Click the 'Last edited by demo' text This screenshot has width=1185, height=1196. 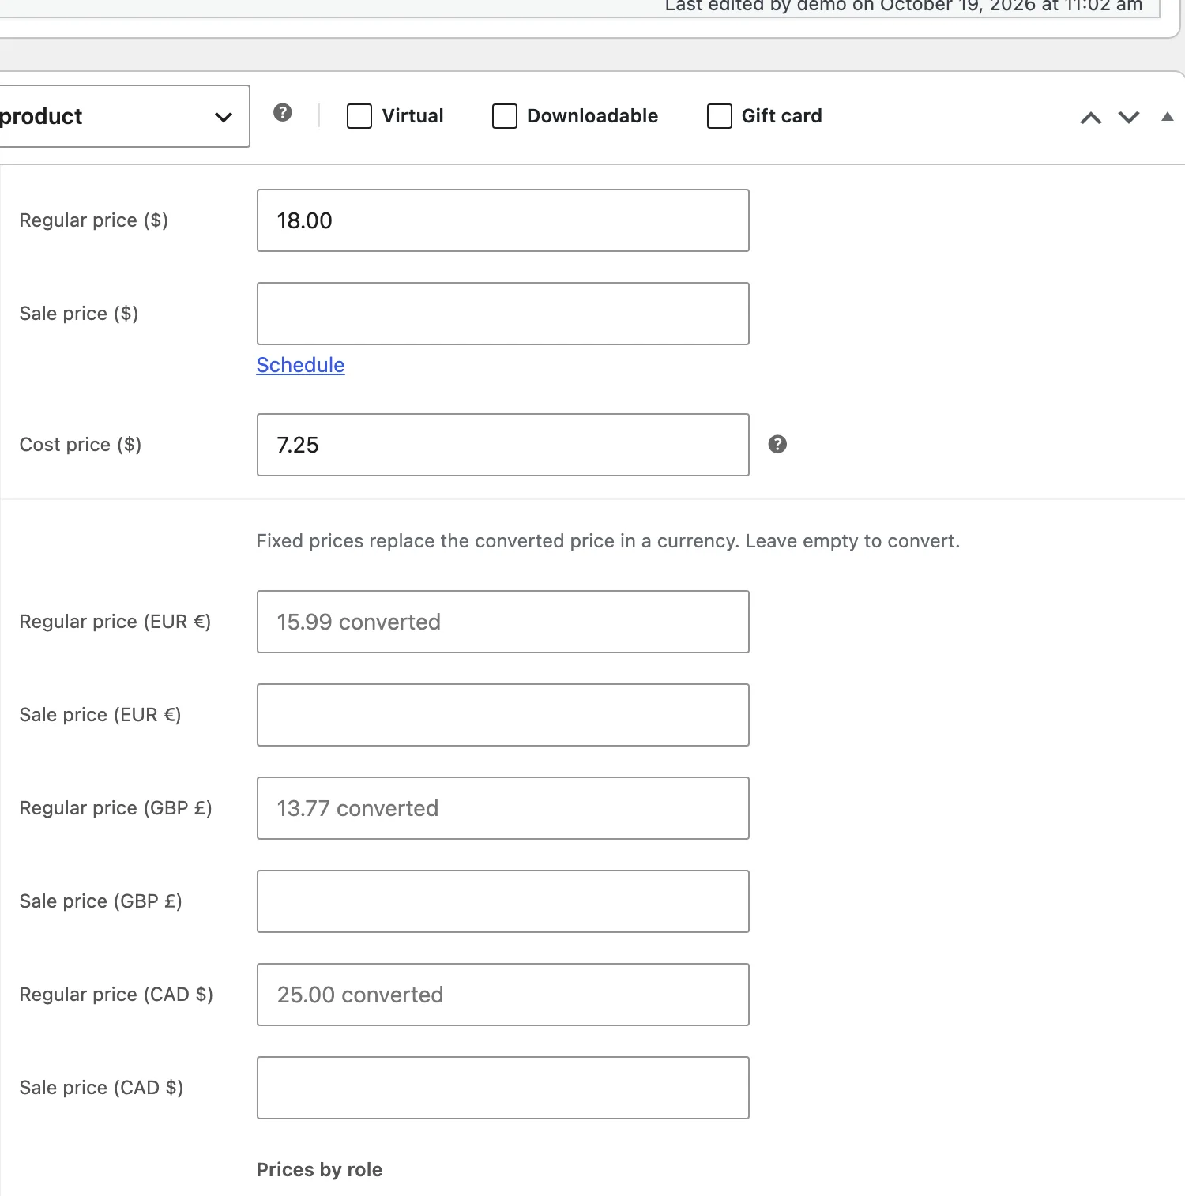[x=904, y=6]
